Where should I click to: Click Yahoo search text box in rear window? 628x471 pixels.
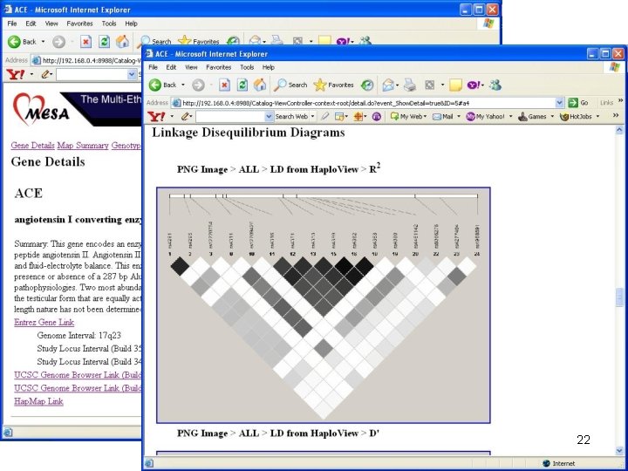pos(92,74)
